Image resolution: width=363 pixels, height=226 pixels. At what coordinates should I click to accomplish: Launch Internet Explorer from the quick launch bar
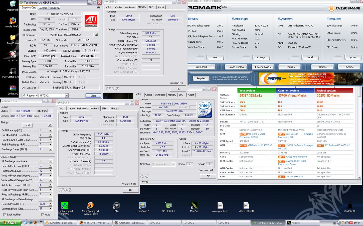pos(31,223)
